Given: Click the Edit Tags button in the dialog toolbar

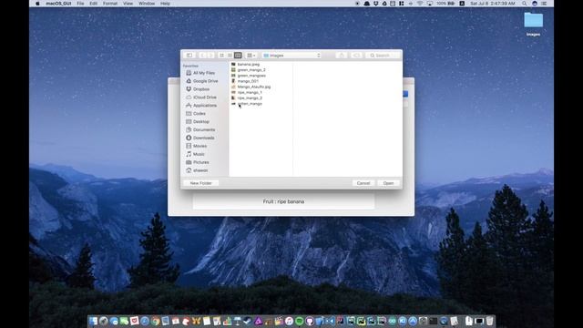Looking at the screenshot, I should click(x=356, y=56).
